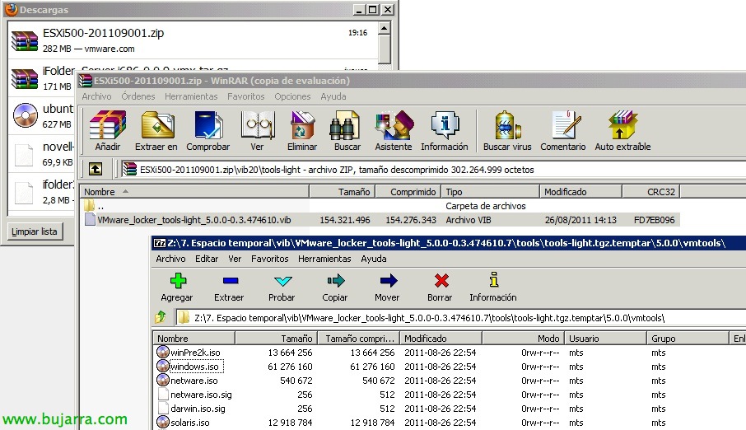
Task: Open Favoritos menu in WinRAR
Action: tap(245, 96)
